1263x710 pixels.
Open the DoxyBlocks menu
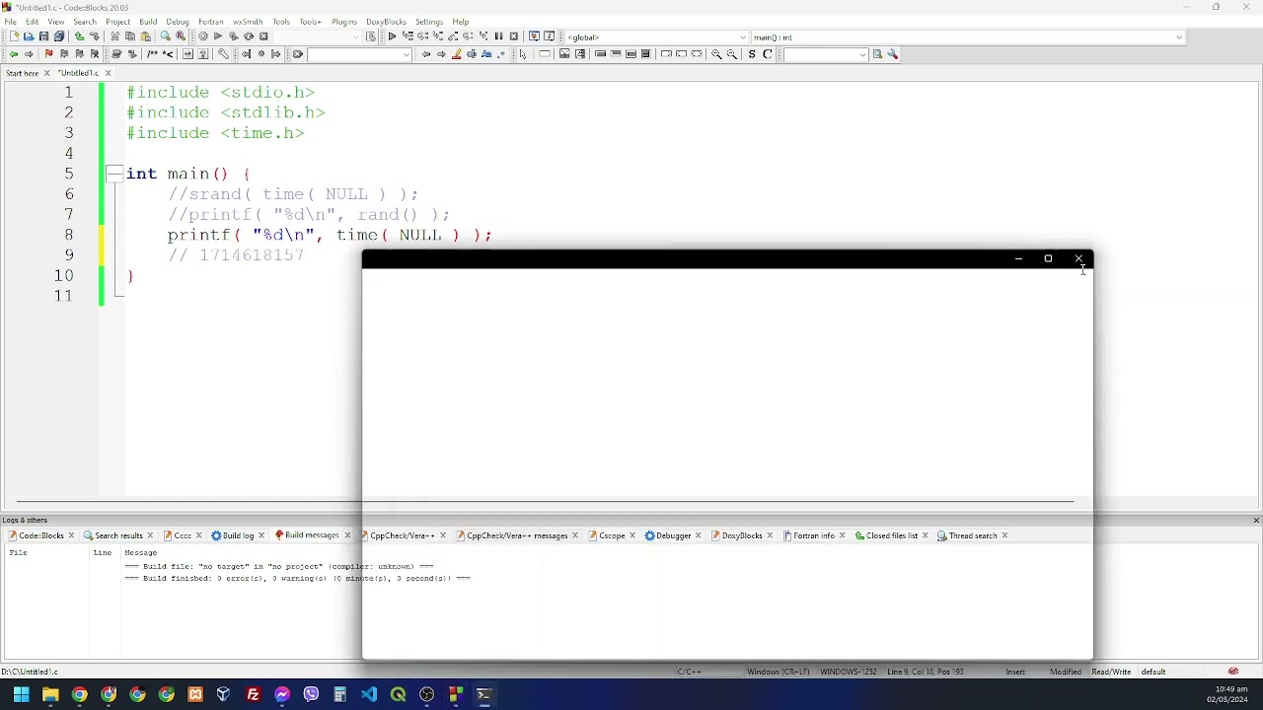tap(386, 22)
